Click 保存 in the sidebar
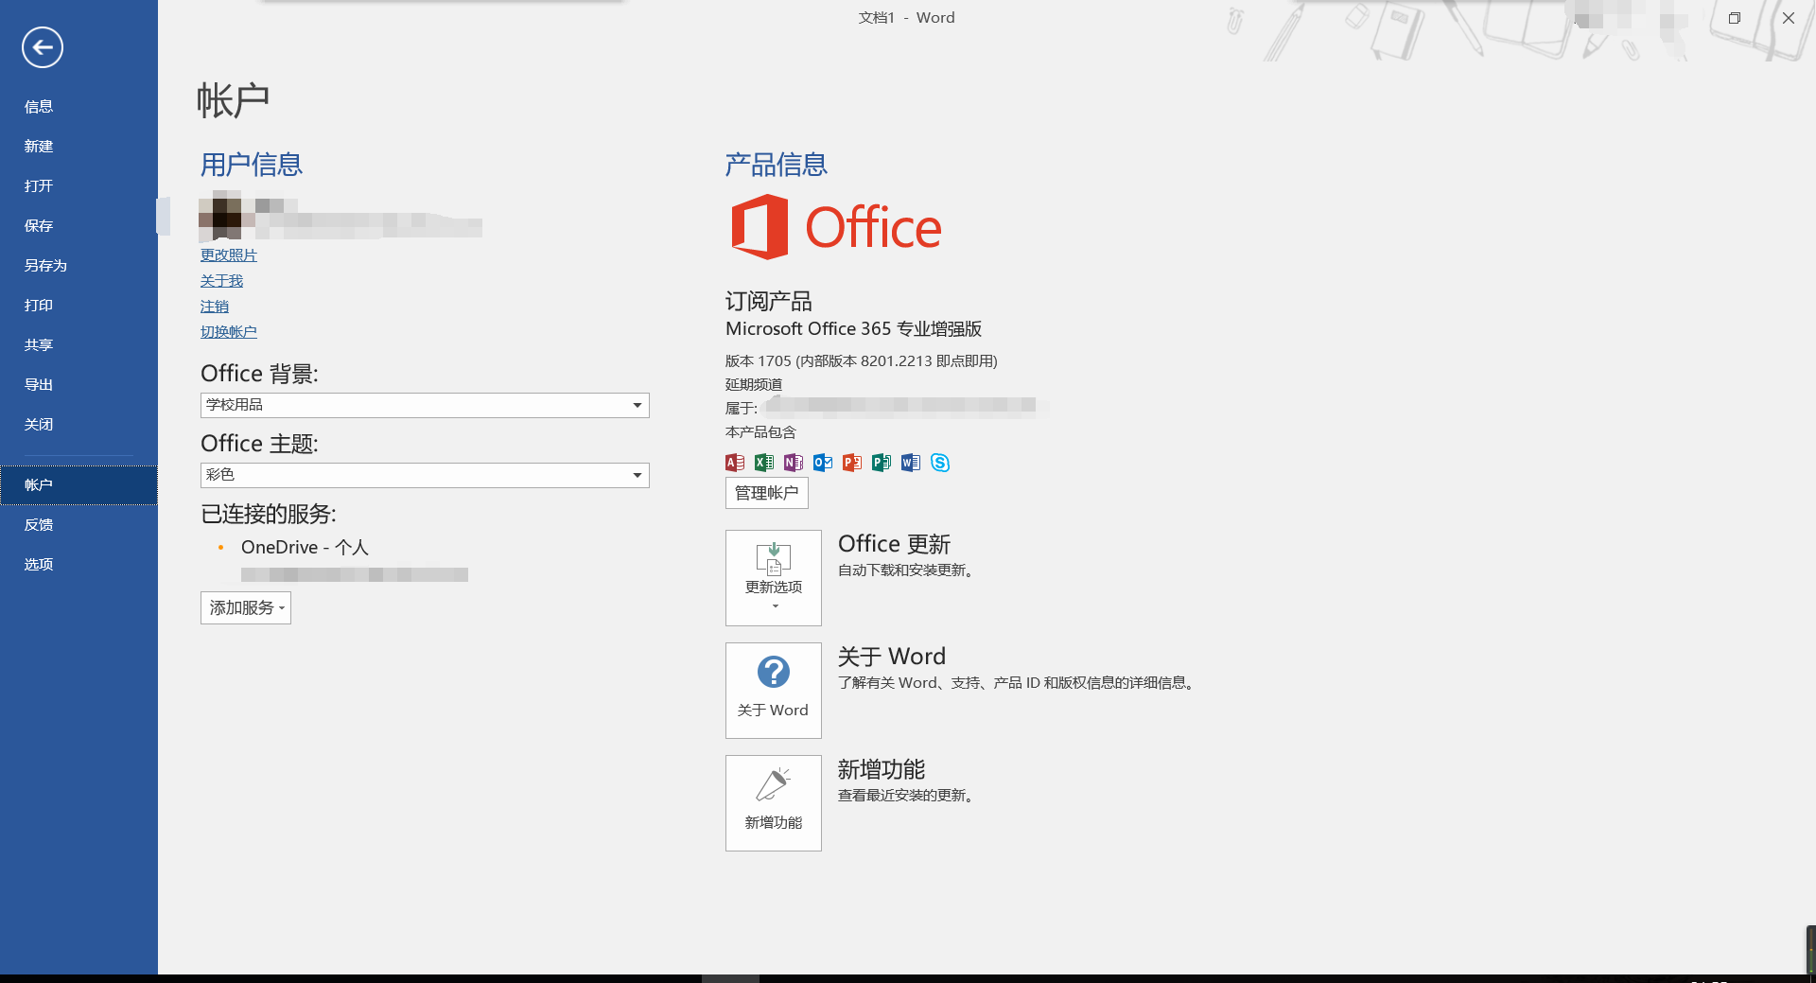 click(79, 226)
